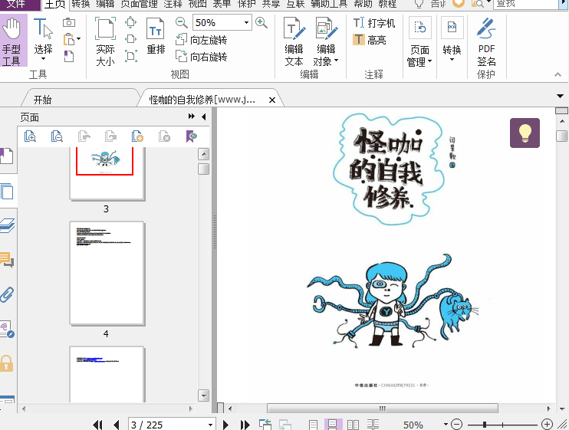Switch to the View (视图) ribbon tab
The height and width of the screenshot is (430, 569).
(197, 4)
